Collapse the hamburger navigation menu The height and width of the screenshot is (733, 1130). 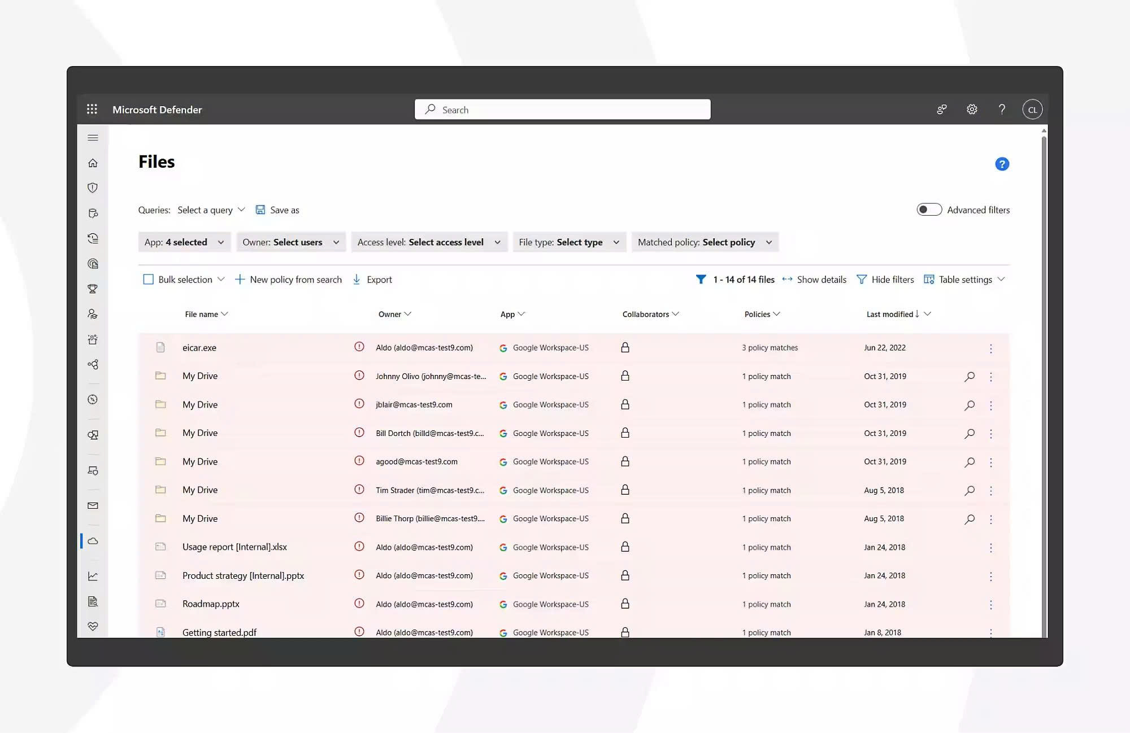93,138
